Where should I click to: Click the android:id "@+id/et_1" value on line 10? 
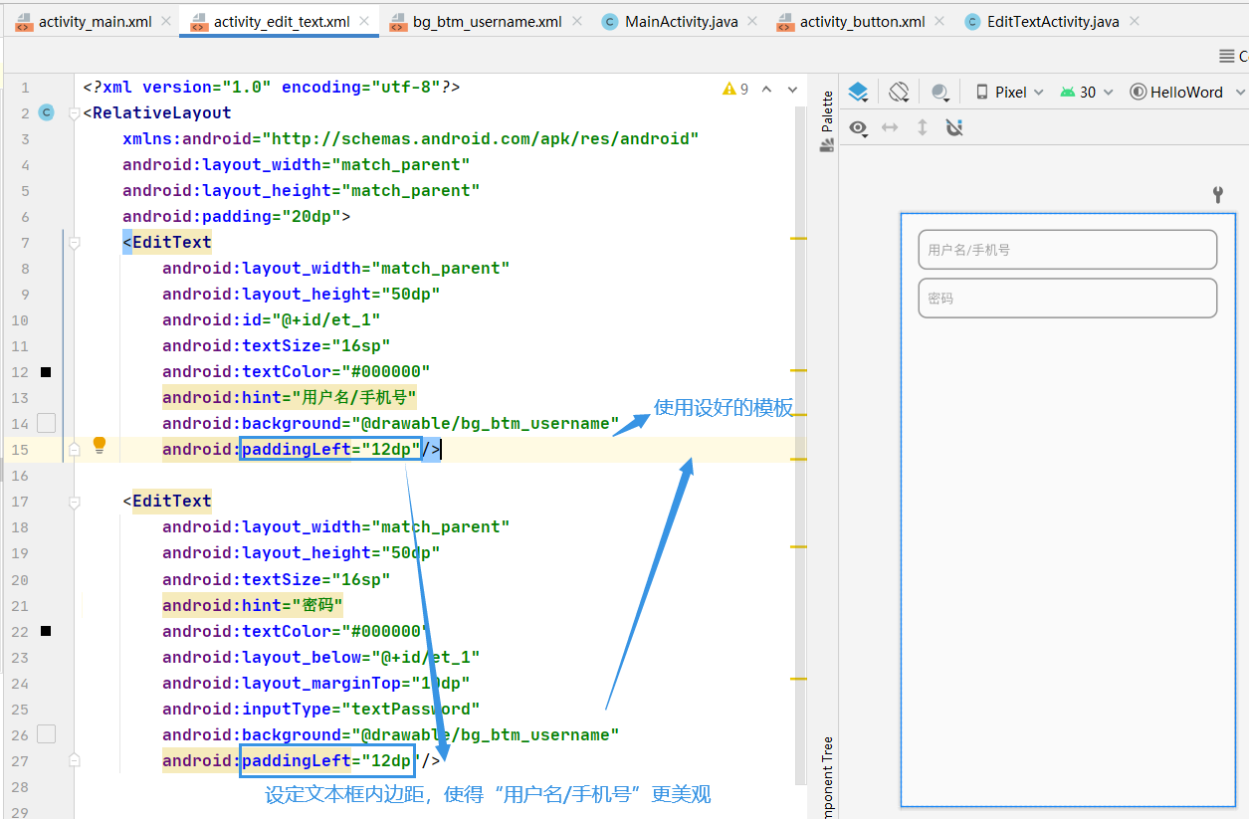[325, 320]
